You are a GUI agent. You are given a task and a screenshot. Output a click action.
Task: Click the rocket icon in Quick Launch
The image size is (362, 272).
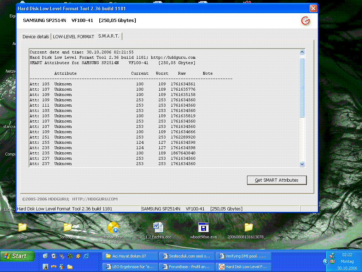click(46, 267)
